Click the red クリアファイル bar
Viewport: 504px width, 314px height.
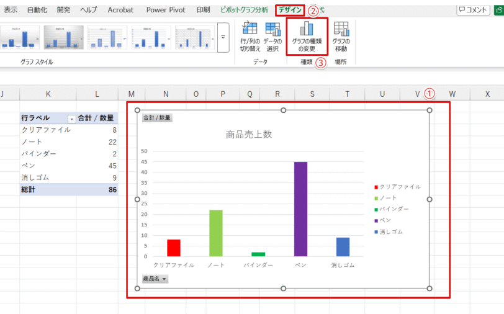[x=174, y=248]
